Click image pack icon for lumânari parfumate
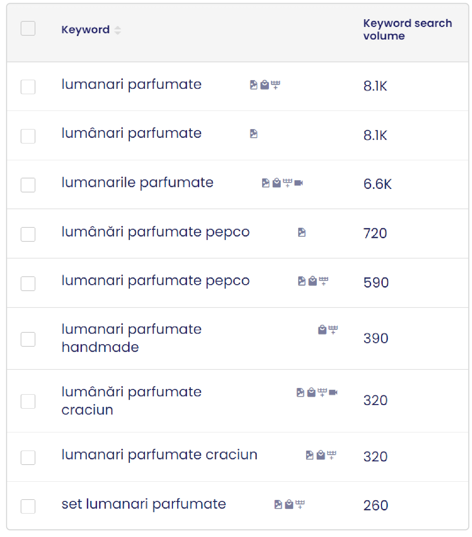 pyautogui.click(x=254, y=134)
